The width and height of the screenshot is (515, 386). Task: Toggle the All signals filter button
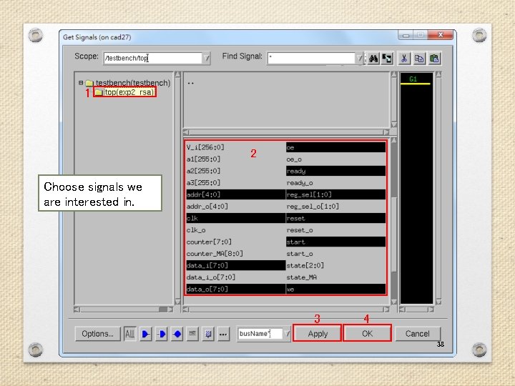click(x=130, y=334)
